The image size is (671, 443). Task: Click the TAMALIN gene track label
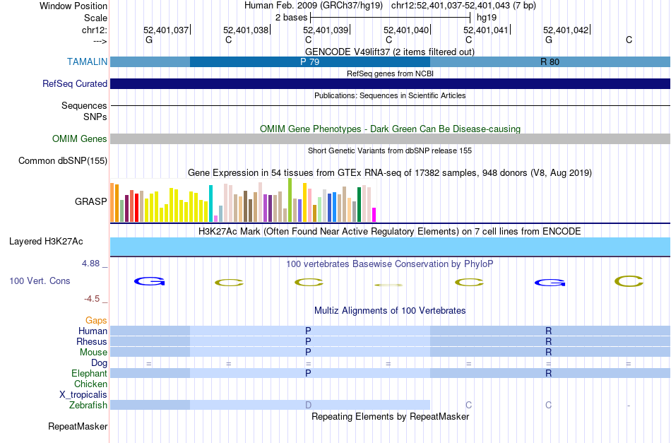(x=87, y=61)
